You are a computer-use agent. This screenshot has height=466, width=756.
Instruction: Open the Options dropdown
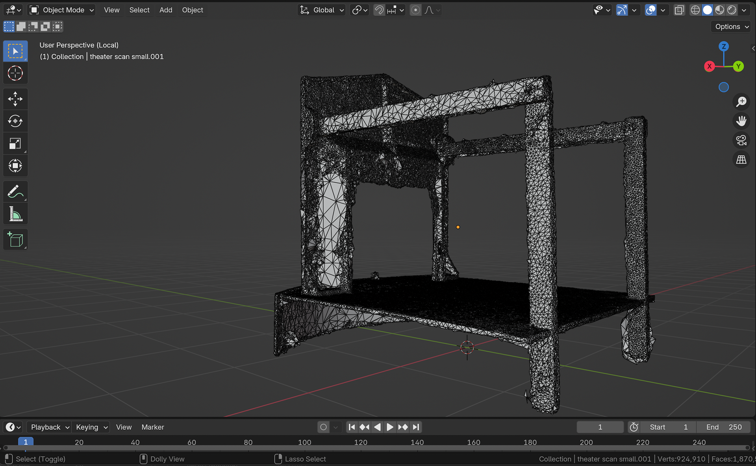pos(731,26)
